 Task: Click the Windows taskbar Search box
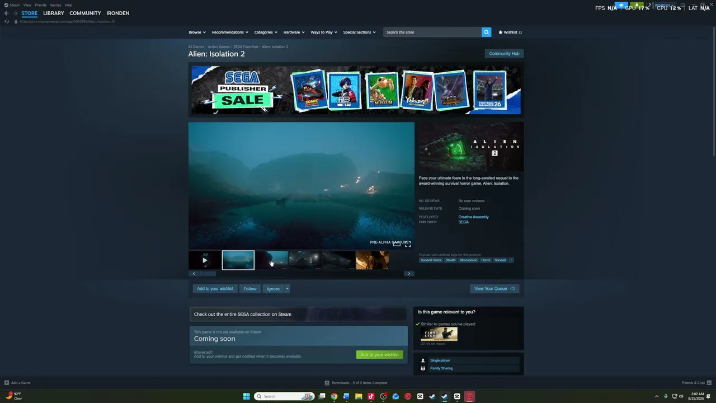click(284, 396)
